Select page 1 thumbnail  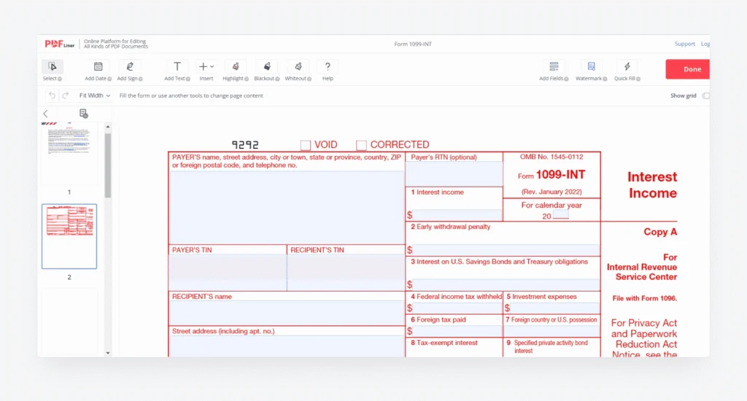(x=69, y=153)
